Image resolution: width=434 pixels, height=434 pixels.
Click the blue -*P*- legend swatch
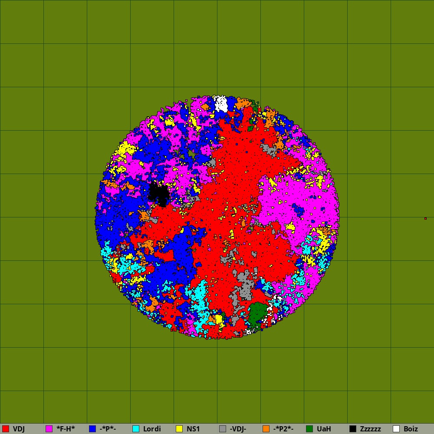coord(92,429)
